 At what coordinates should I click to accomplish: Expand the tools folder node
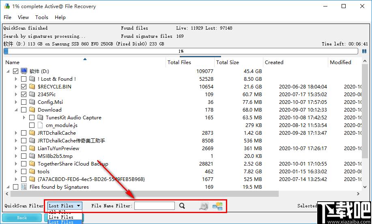coord(16,171)
